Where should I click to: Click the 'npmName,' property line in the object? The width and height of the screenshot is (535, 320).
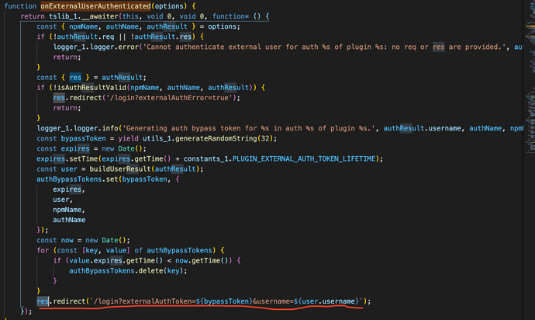coord(69,210)
